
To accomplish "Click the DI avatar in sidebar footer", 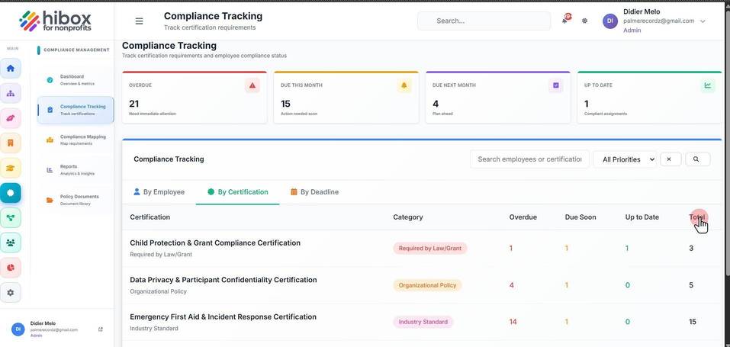I will tap(18, 329).
